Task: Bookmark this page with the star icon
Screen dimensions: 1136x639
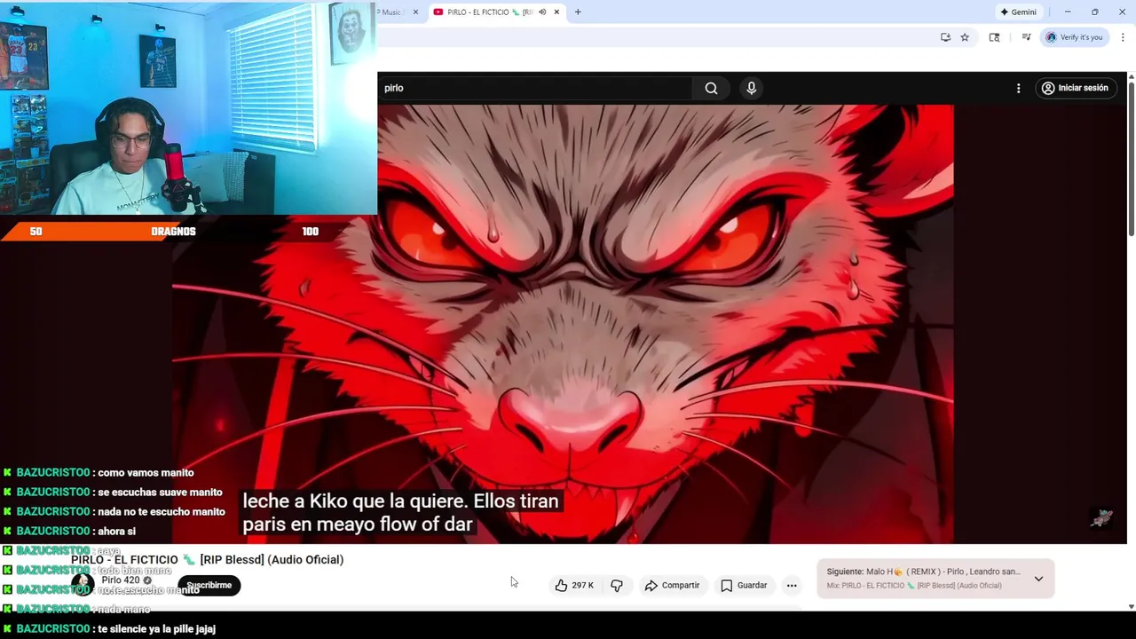Action: coord(965,37)
